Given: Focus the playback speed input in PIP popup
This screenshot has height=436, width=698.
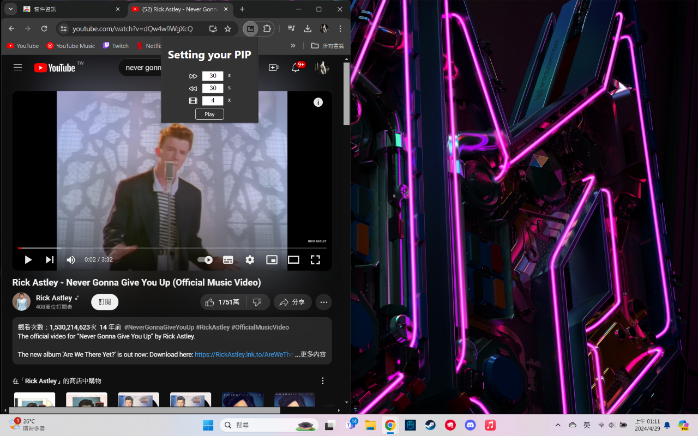Looking at the screenshot, I should click(x=213, y=100).
